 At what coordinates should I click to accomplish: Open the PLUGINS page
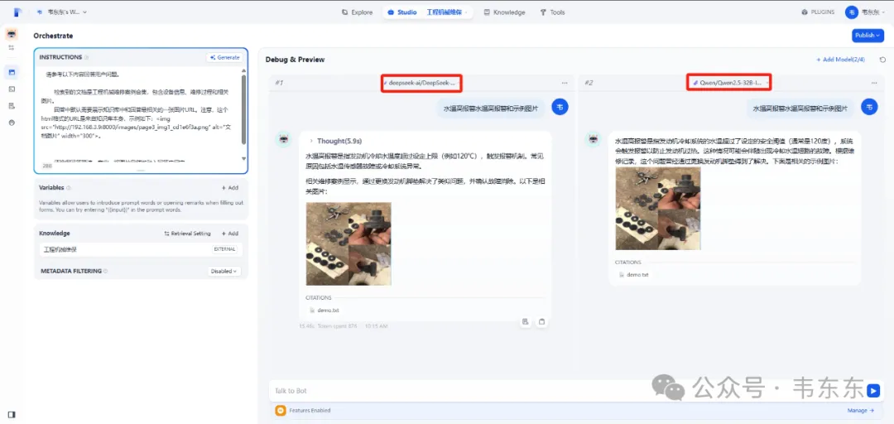click(818, 12)
